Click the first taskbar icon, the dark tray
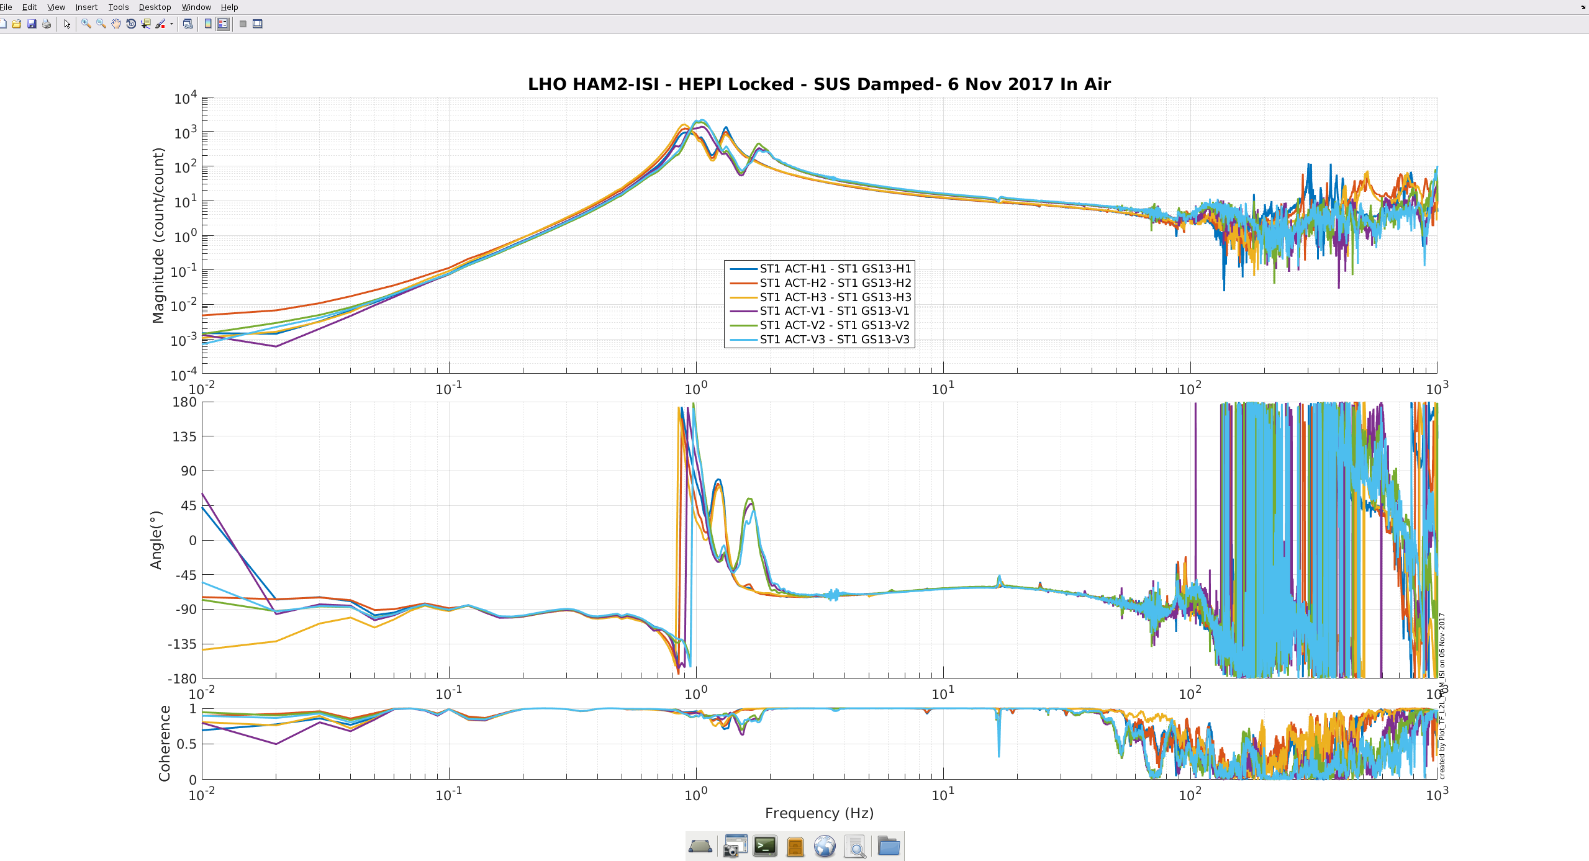This screenshot has height=861, width=1589. click(x=700, y=847)
